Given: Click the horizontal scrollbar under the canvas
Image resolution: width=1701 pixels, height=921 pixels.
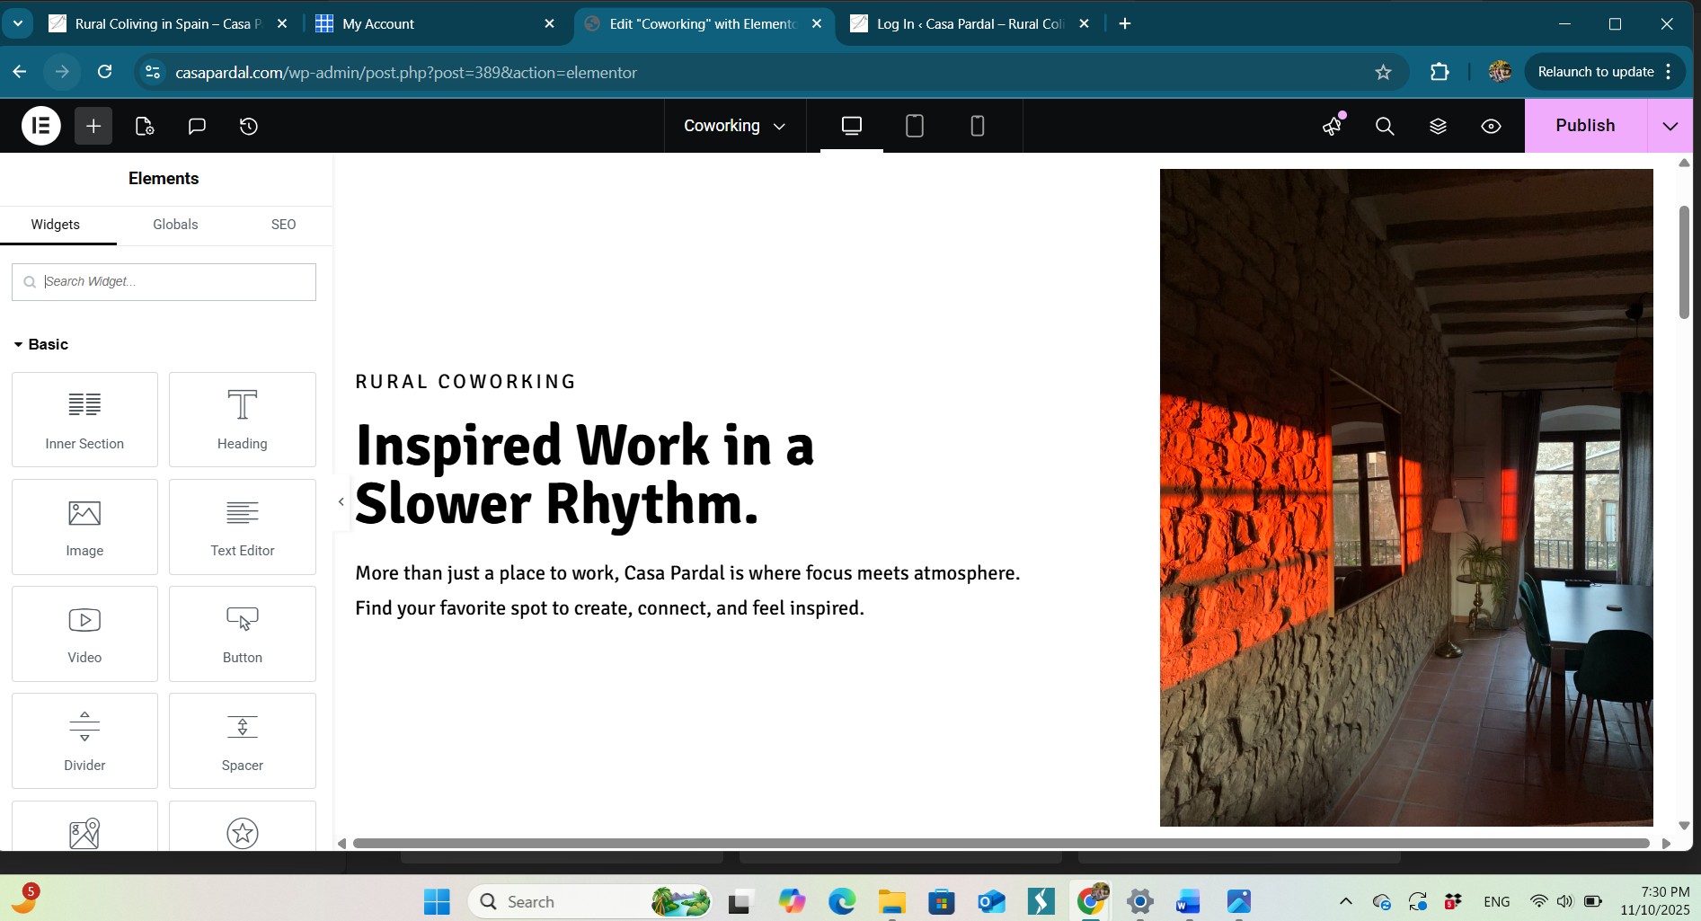Looking at the screenshot, I should tap(1000, 843).
